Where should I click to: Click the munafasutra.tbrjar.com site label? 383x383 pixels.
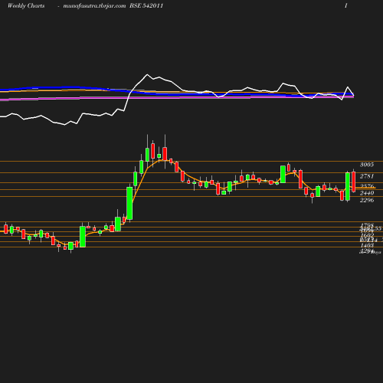(x=94, y=6)
